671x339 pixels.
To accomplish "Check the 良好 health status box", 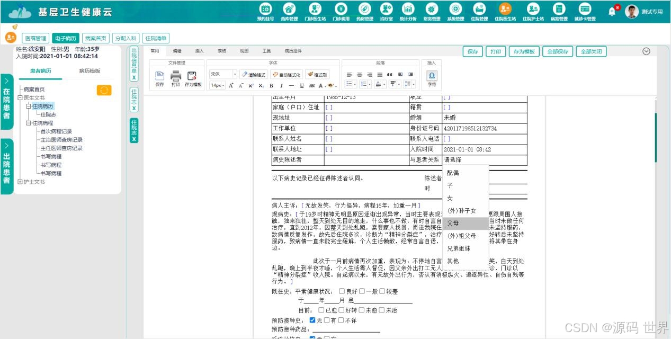I will 342,291.
